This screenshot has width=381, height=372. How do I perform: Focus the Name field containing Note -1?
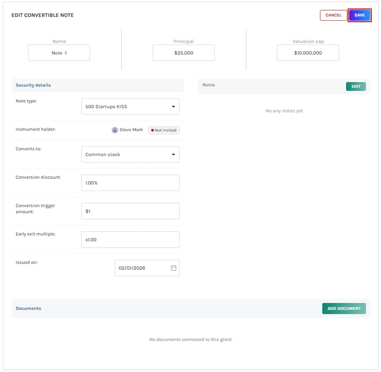(x=59, y=53)
